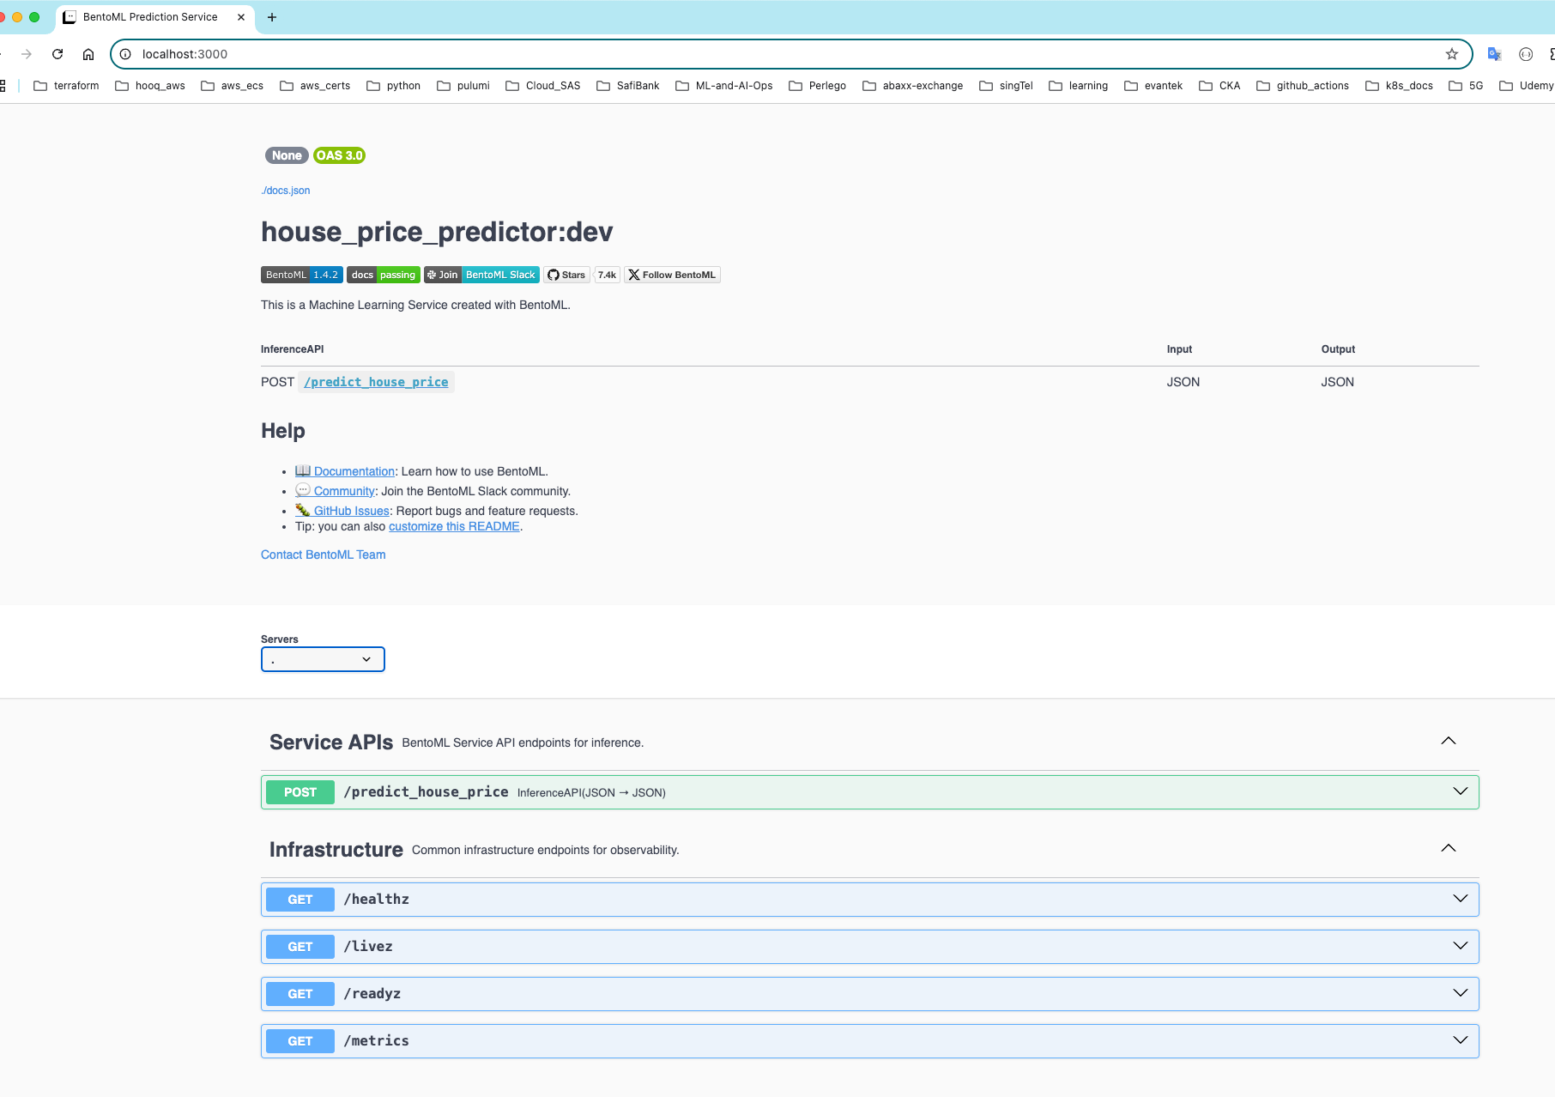Close the BentoML Prediction Service tab
This screenshot has width=1555, height=1097.
coord(241,17)
